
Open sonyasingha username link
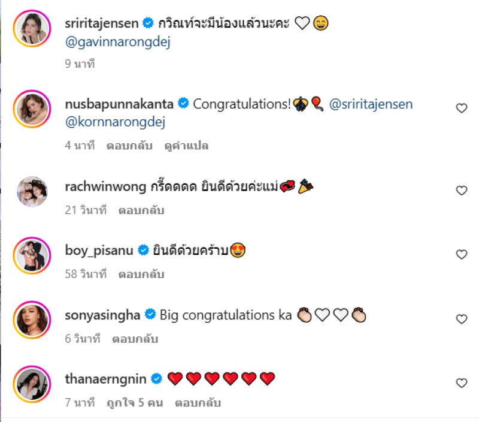[x=102, y=315]
